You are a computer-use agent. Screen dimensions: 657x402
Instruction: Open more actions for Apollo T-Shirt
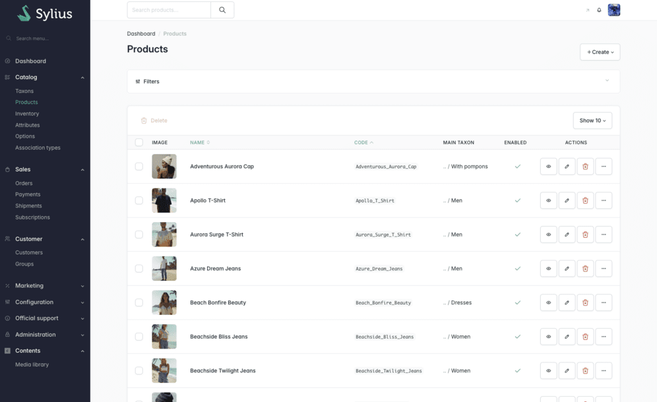[604, 200]
